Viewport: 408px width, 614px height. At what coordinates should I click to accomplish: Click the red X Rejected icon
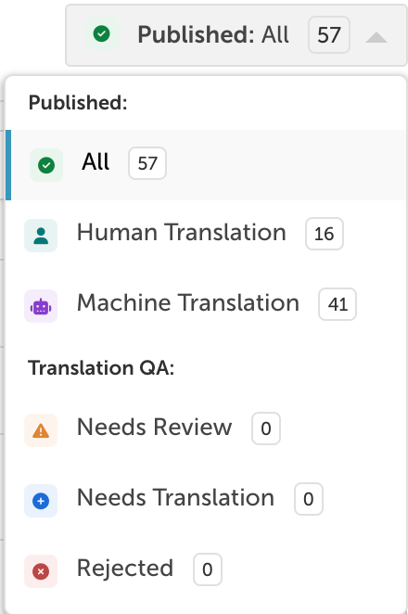click(x=41, y=571)
